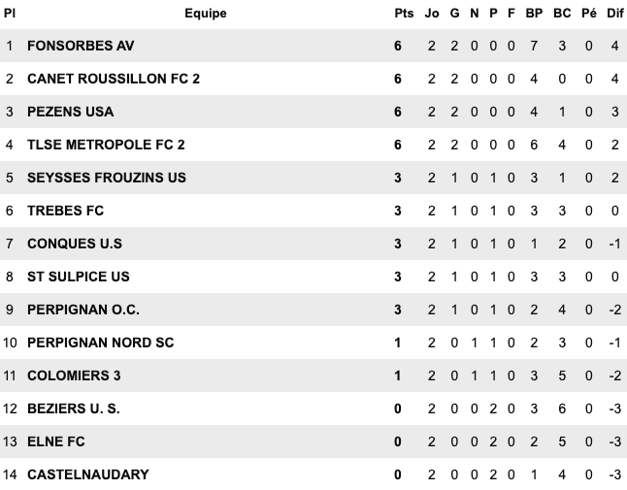Click the Jo column header
Screen dimensions: 627x490
(432, 14)
